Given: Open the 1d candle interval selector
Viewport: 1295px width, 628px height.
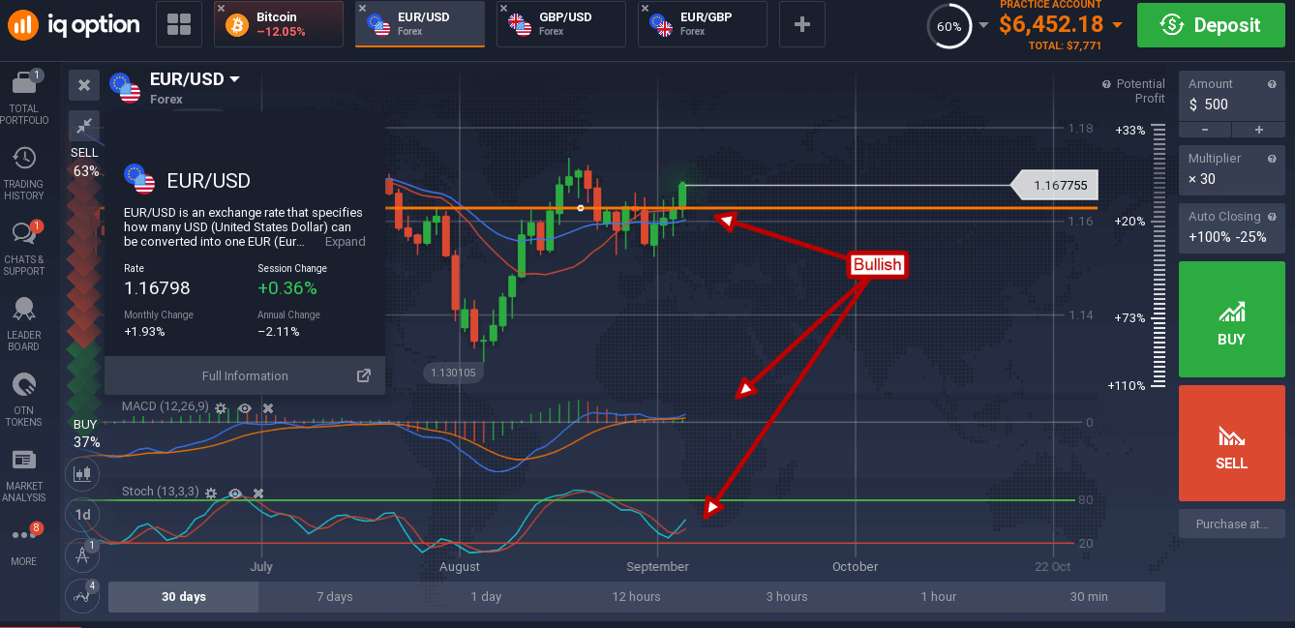Looking at the screenshot, I should click(x=82, y=515).
